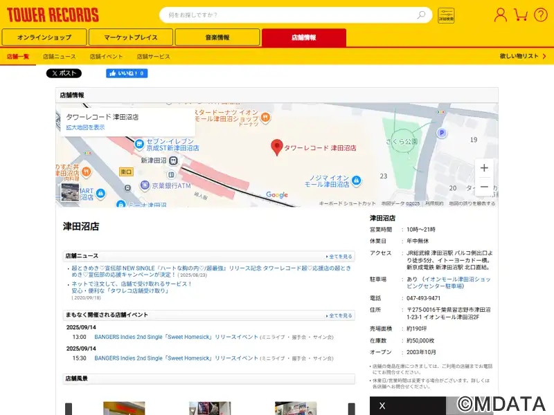This screenshot has width=554, height=415.
Task: Click the Tower Records logo
Action: tap(53, 15)
